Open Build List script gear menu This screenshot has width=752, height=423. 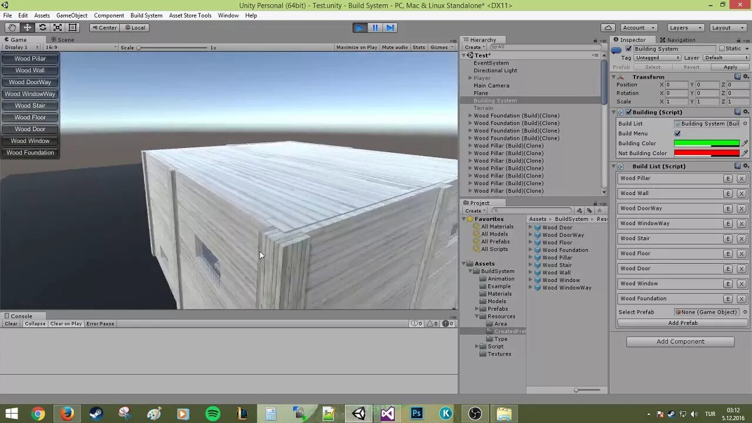(746, 166)
